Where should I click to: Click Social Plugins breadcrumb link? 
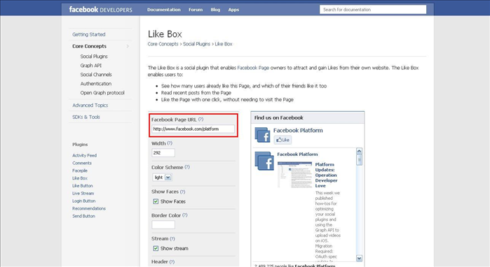pyautogui.click(x=196, y=44)
